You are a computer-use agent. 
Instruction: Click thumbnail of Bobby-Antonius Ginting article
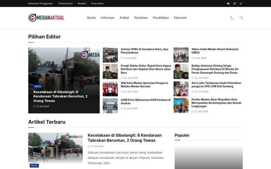[181, 72]
